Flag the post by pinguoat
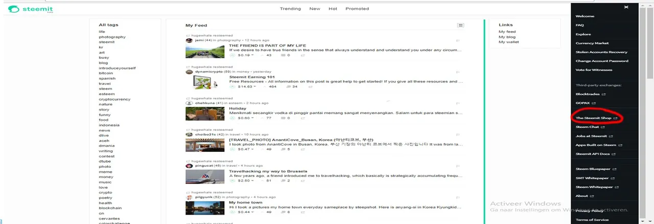 click(x=458, y=166)
